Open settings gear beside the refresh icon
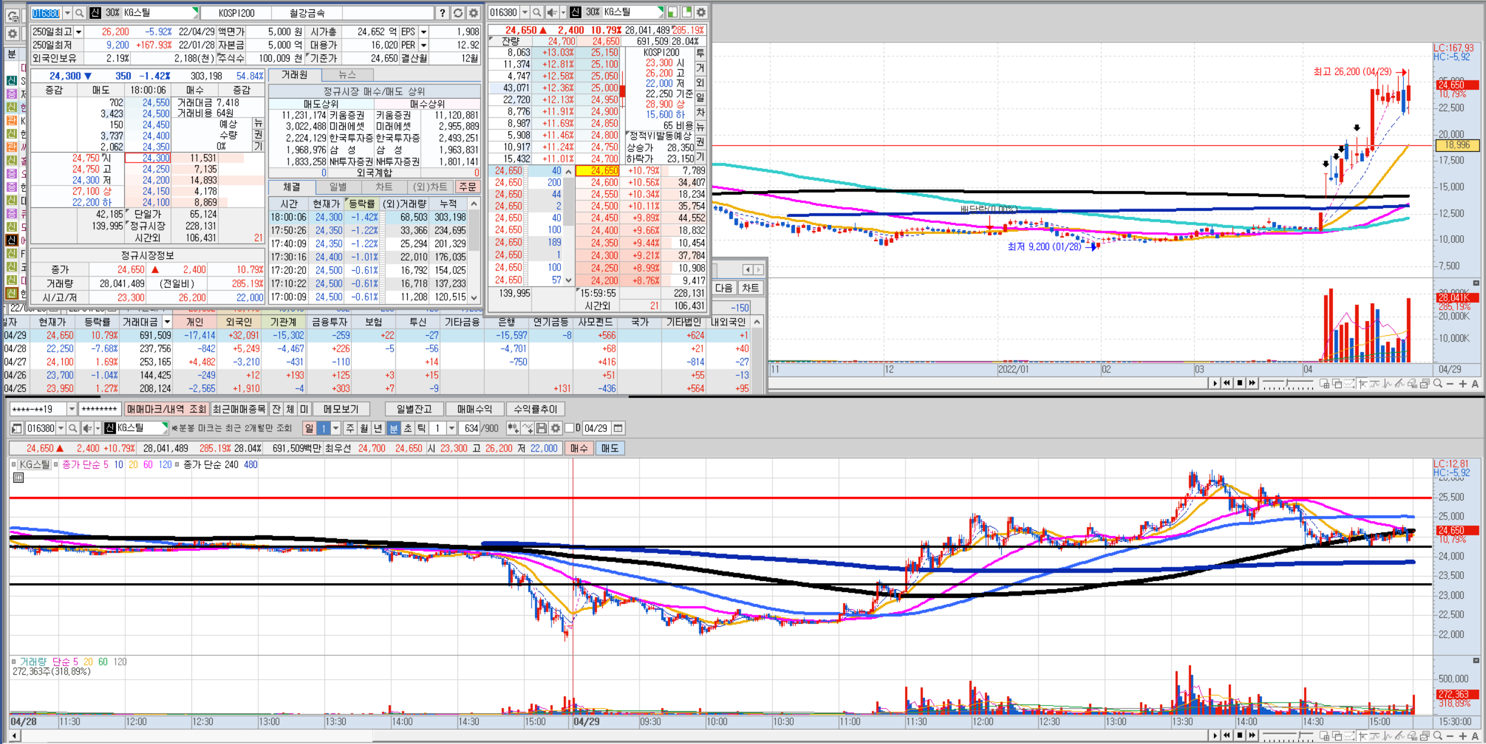This screenshot has height=744, width=1486. click(x=473, y=12)
